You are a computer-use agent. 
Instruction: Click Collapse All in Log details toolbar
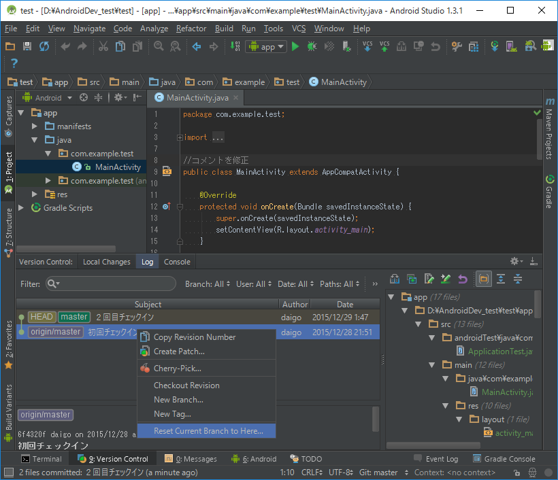click(x=518, y=279)
